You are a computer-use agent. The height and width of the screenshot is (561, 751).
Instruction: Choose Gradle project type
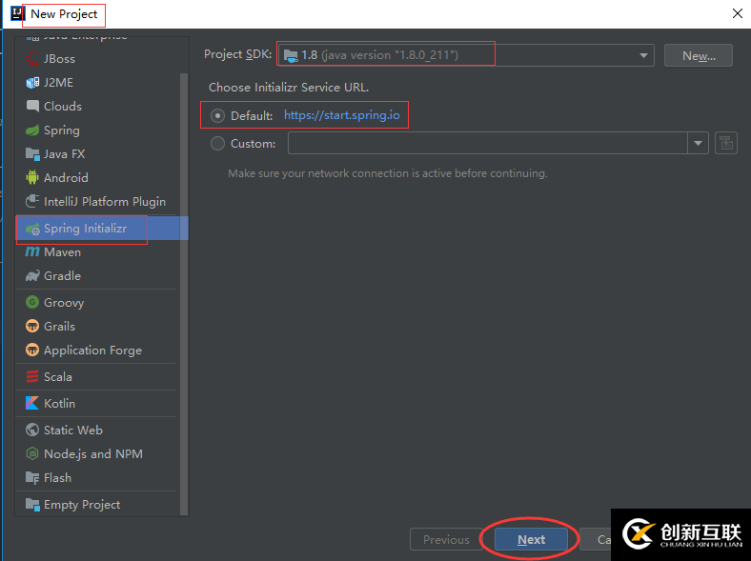coord(98,275)
